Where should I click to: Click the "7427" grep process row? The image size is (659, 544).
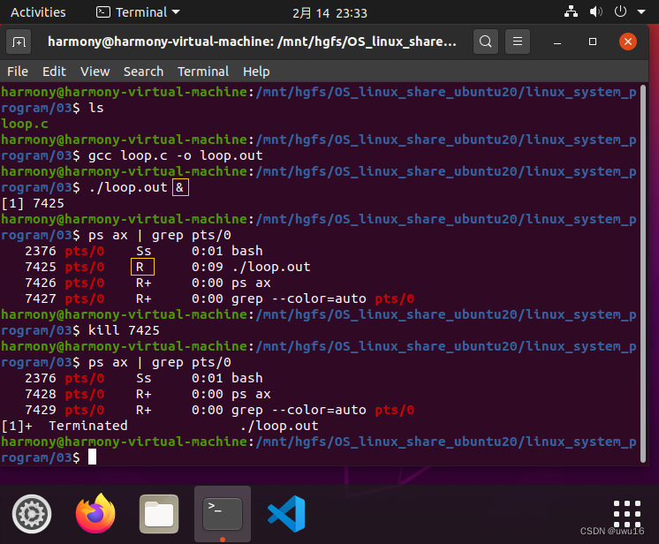(x=219, y=299)
